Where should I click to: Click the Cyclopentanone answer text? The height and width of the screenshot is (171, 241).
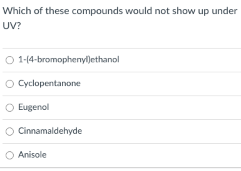coord(49,84)
